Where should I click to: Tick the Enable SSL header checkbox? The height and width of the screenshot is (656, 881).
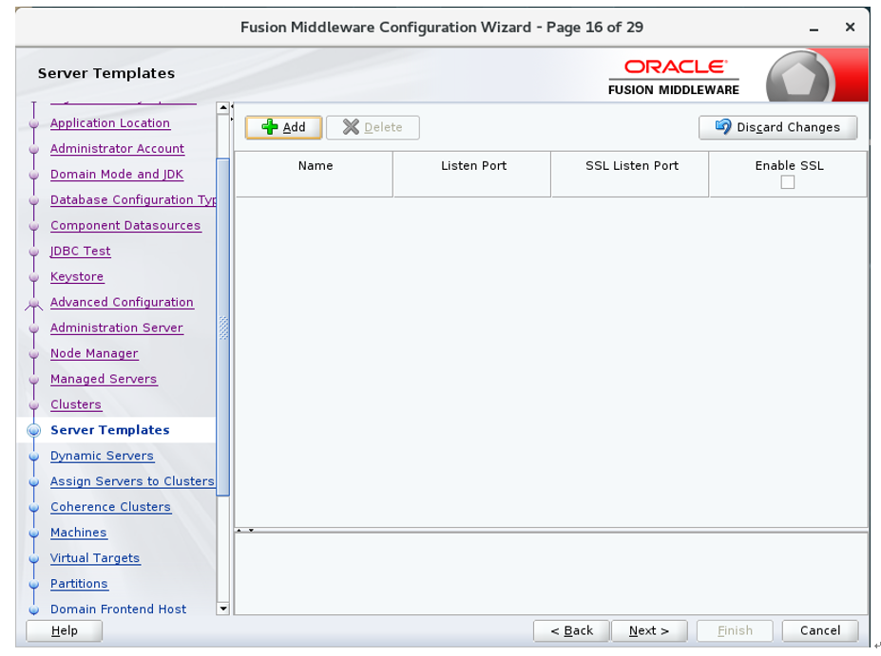pyautogui.click(x=788, y=182)
